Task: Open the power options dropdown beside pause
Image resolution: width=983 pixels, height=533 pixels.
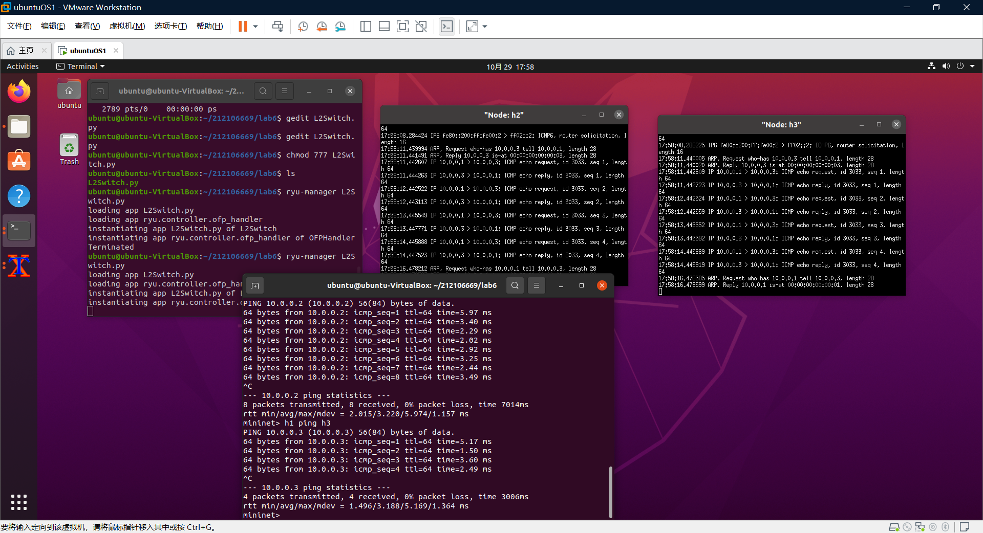Action: point(255,26)
